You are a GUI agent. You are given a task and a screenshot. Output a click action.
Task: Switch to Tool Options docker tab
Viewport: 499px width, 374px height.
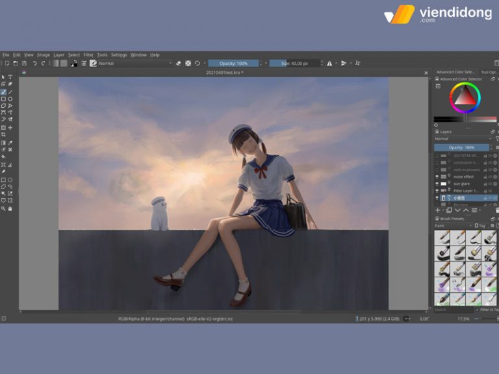click(x=489, y=72)
